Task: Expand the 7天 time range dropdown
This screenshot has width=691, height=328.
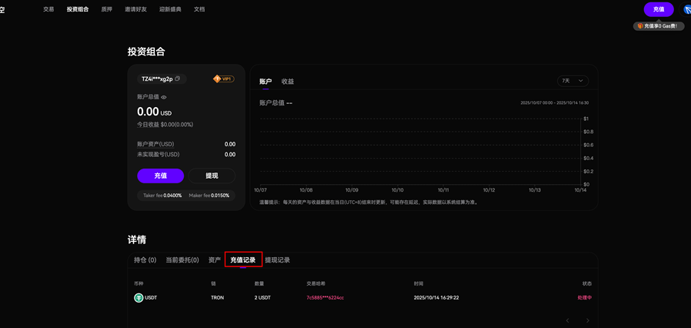Action: point(572,80)
